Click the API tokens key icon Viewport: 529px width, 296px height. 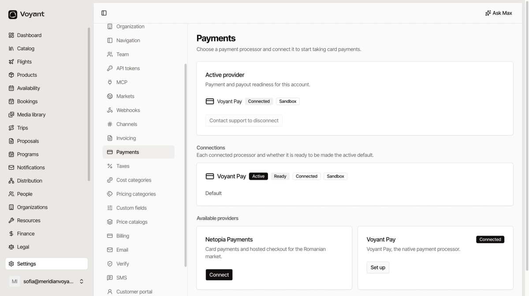click(110, 68)
